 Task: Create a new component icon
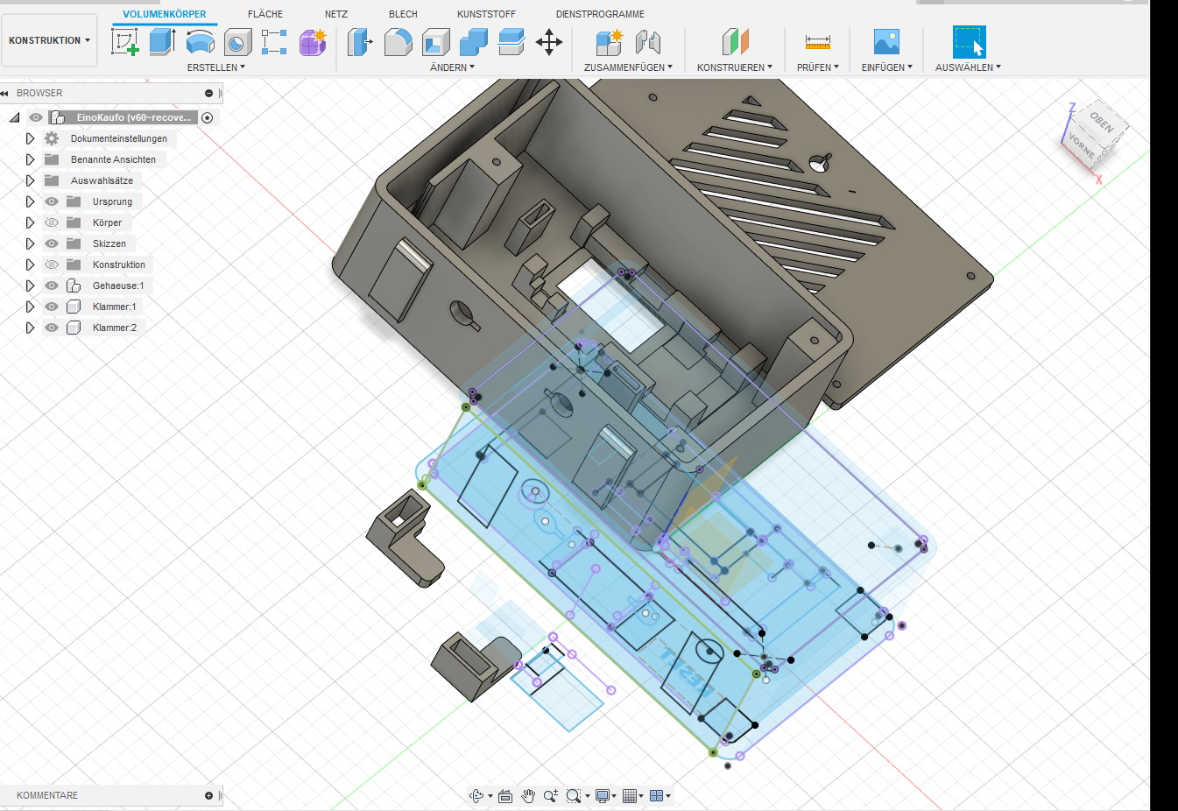pos(609,41)
